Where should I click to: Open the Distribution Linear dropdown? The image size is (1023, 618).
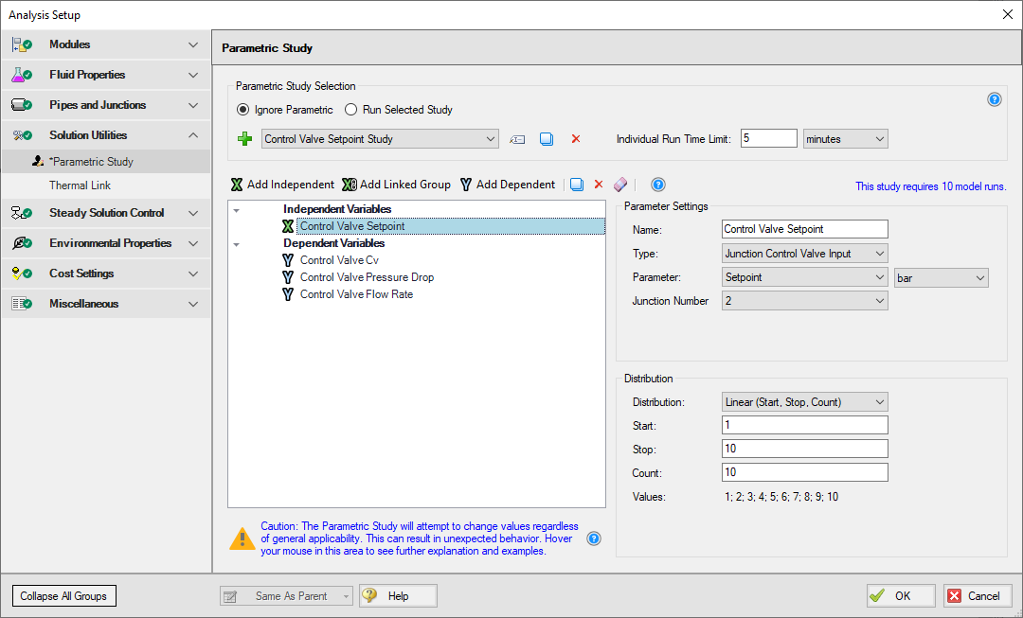tap(804, 402)
